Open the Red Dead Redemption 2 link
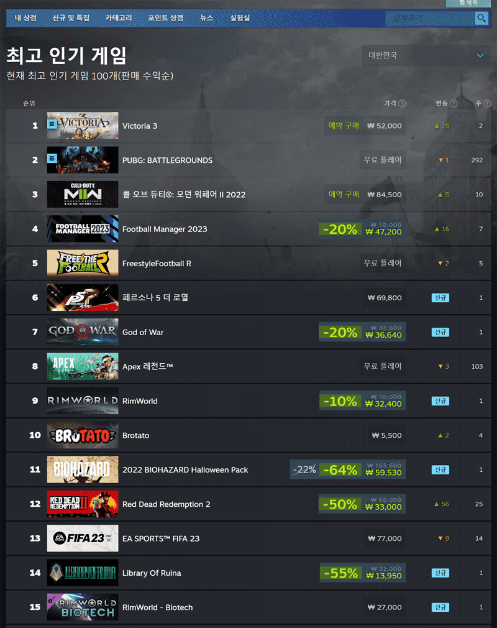 166,504
